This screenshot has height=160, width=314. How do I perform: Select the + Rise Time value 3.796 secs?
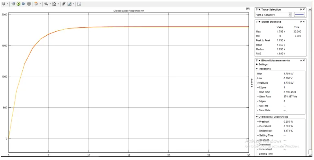point(290,92)
